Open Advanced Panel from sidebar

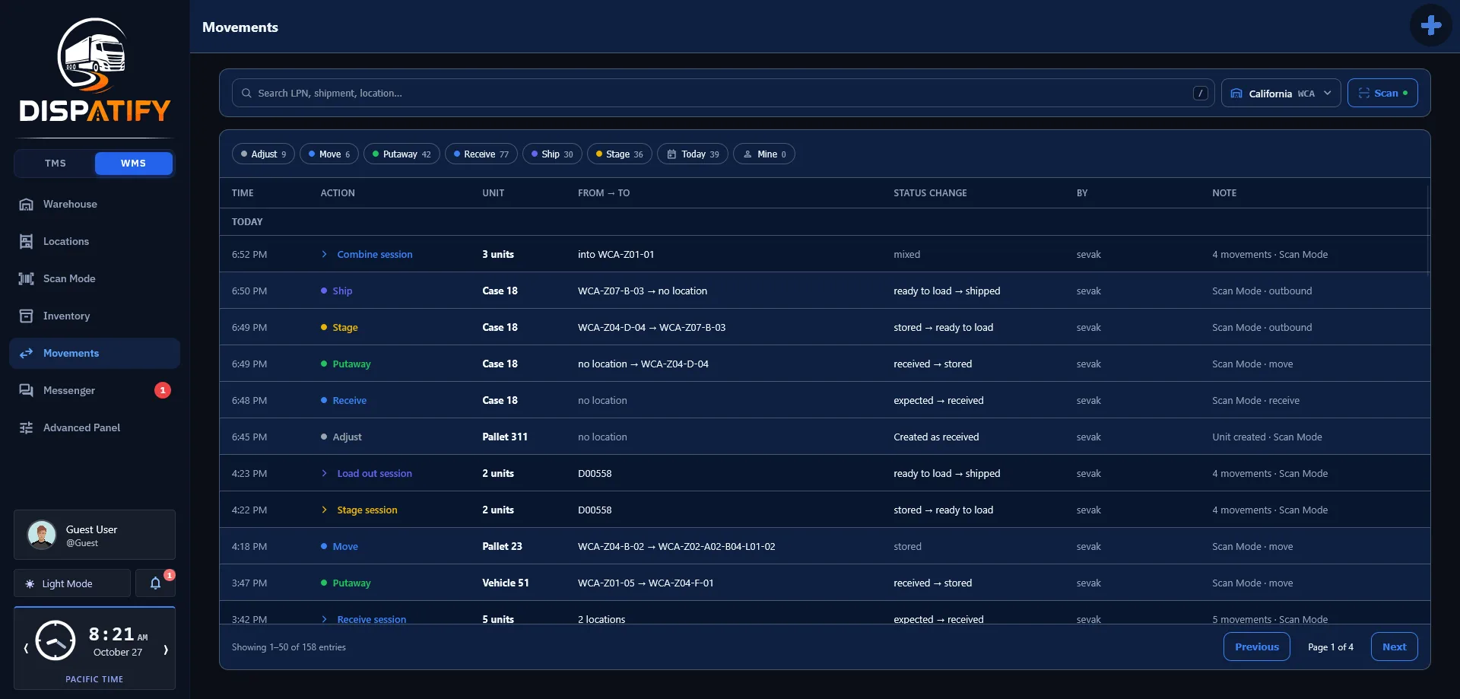[x=94, y=427]
